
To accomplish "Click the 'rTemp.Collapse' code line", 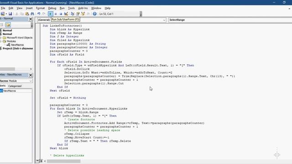I will (77, 134).
